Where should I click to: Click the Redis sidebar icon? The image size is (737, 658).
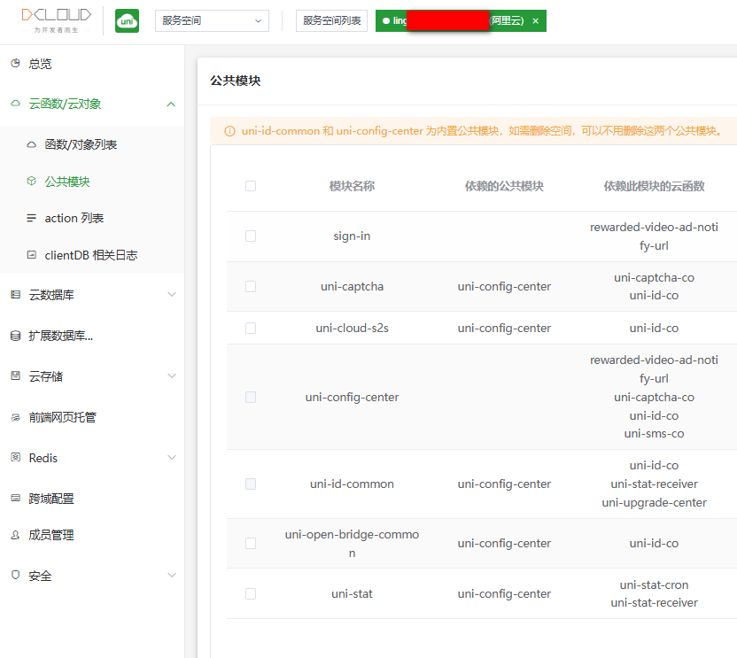coord(15,458)
